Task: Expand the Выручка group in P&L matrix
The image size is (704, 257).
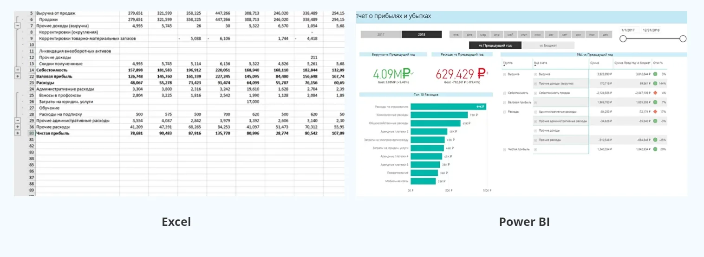Action: (x=505, y=74)
